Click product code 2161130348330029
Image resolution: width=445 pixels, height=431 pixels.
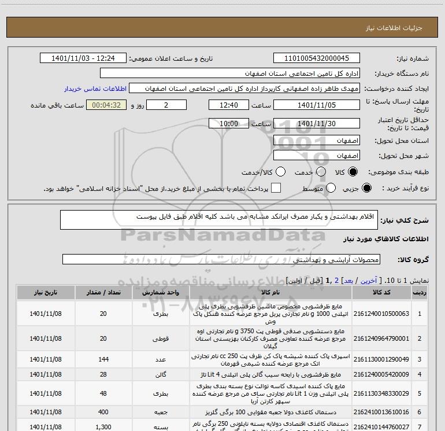pos(381,393)
